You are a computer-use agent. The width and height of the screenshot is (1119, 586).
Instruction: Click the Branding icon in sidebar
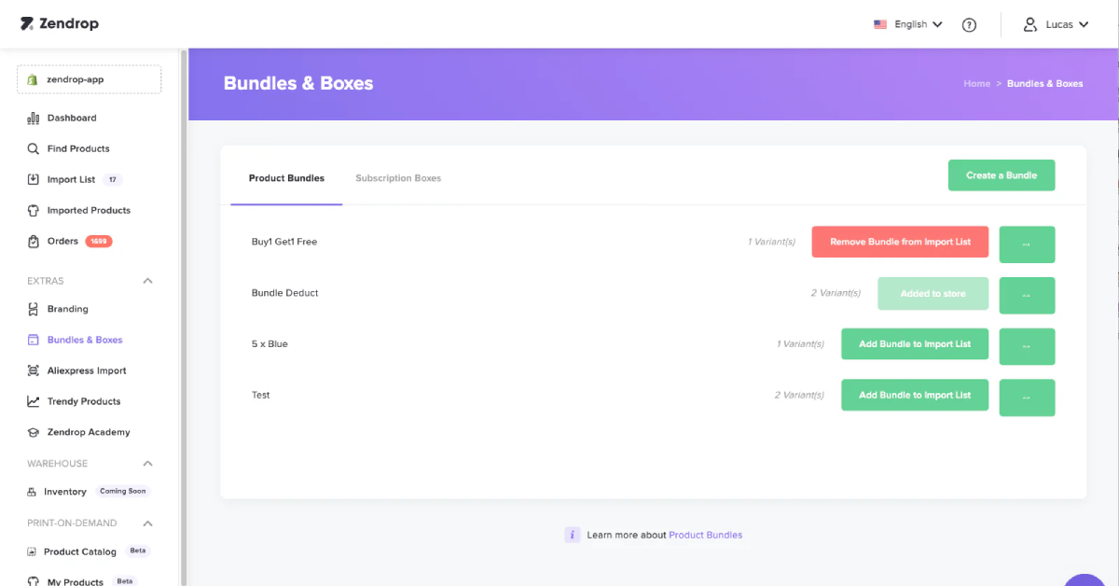[x=34, y=309]
